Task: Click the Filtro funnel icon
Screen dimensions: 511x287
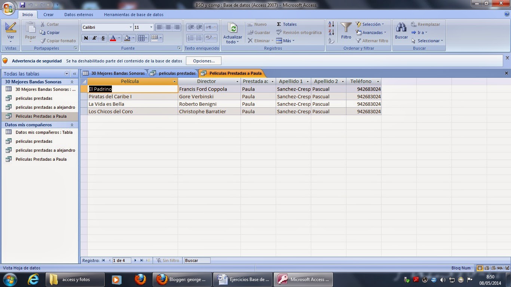Action: (x=346, y=28)
